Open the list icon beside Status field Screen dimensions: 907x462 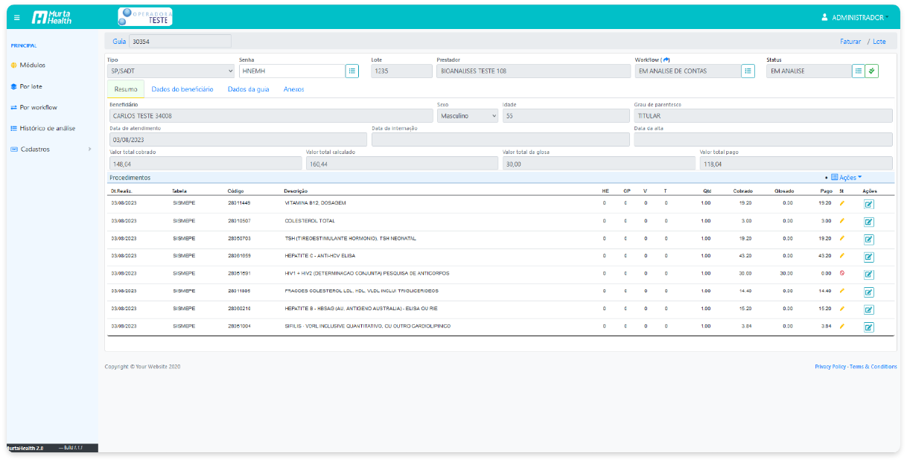[859, 71]
